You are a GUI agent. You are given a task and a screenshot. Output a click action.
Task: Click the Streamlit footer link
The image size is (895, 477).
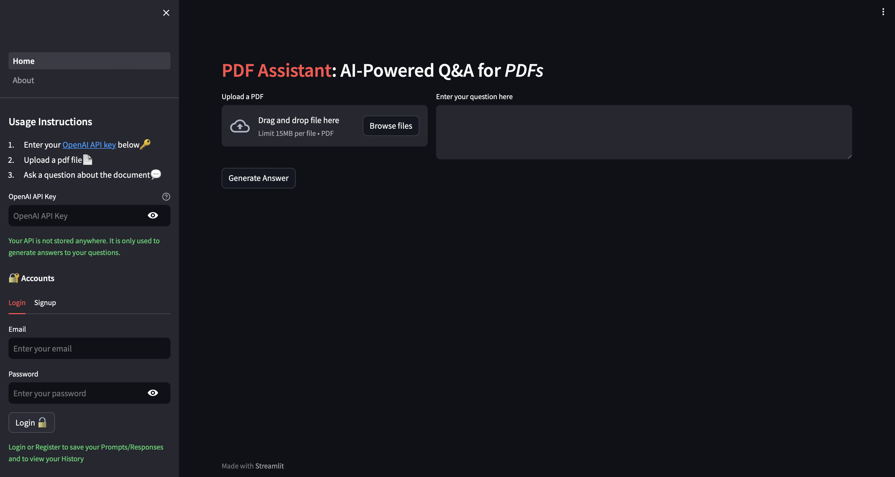(x=269, y=466)
